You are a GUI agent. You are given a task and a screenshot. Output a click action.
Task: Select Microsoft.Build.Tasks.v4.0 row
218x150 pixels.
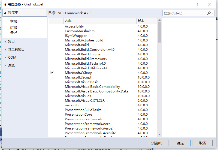pos(103,64)
